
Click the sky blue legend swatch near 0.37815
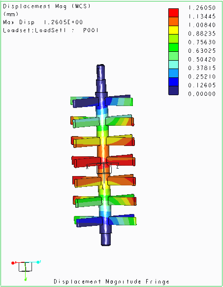[173, 73]
